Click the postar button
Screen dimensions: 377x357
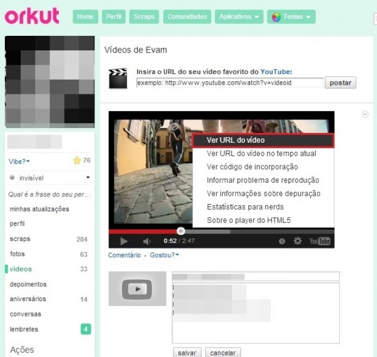pyautogui.click(x=341, y=82)
